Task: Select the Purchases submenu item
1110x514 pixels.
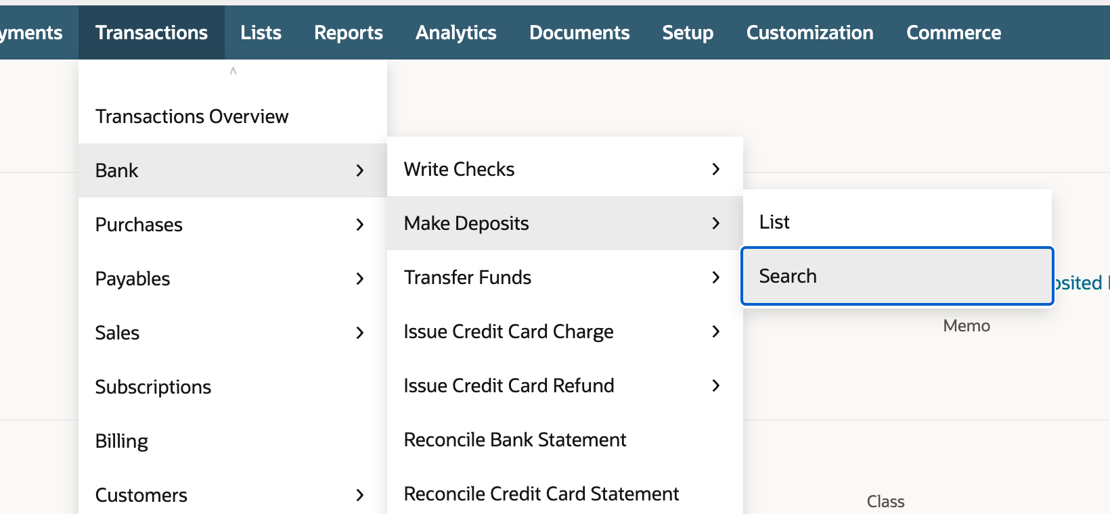Action: [233, 225]
